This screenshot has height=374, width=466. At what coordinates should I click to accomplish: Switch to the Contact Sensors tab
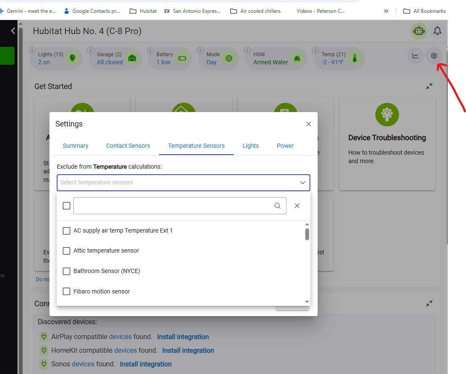pyautogui.click(x=128, y=146)
